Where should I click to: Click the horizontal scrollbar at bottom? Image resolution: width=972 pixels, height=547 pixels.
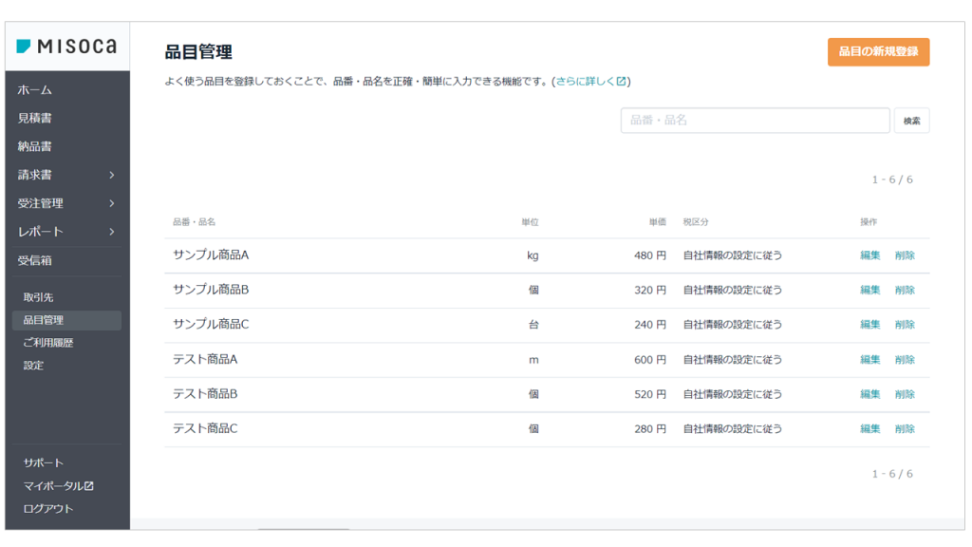pyautogui.click(x=304, y=527)
